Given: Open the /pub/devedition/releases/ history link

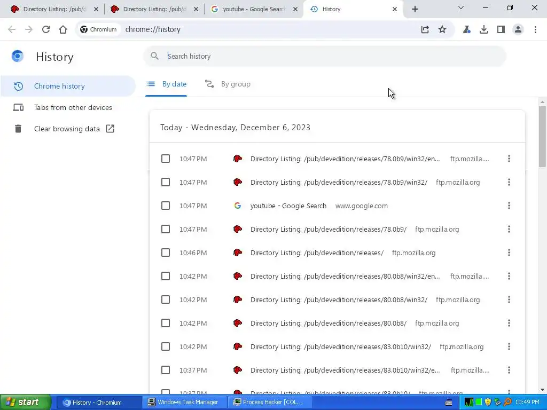Looking at the screenshot, I should (317, 253).
